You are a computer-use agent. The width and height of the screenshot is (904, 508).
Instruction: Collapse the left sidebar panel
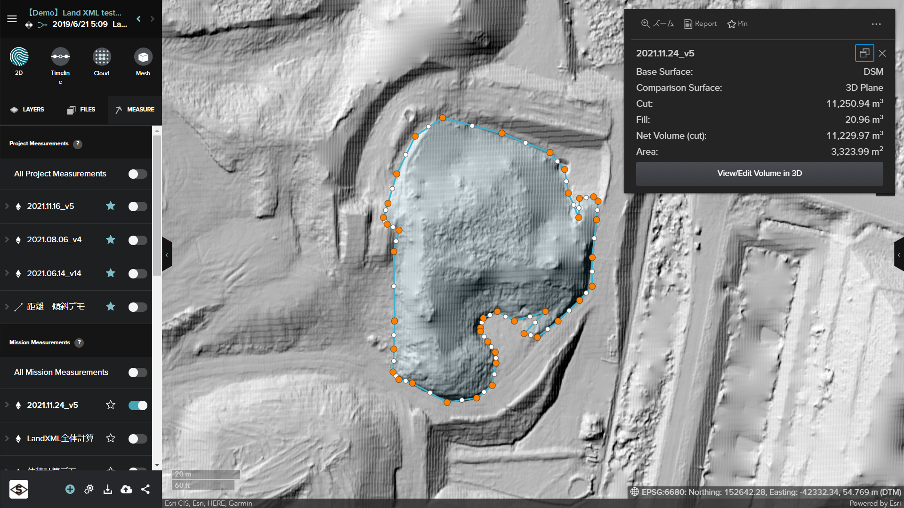[167, 255]
